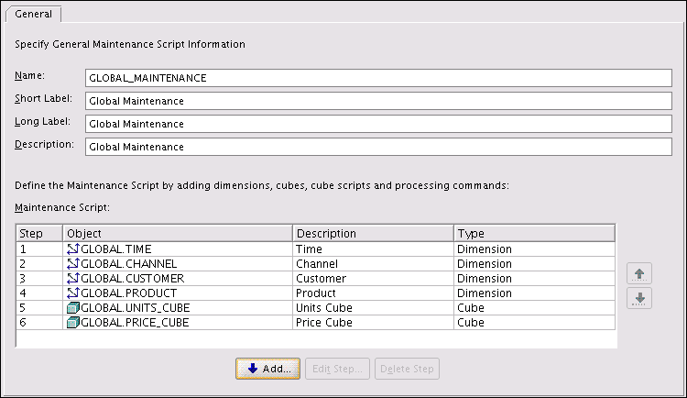
Task: Click the Type column header
Action: tap(534, 233)
